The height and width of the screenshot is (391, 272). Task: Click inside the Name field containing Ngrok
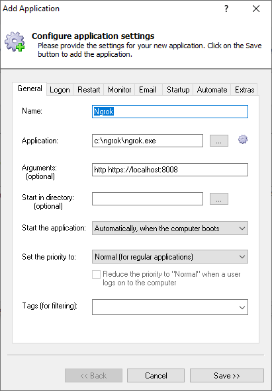pos(170,112)
